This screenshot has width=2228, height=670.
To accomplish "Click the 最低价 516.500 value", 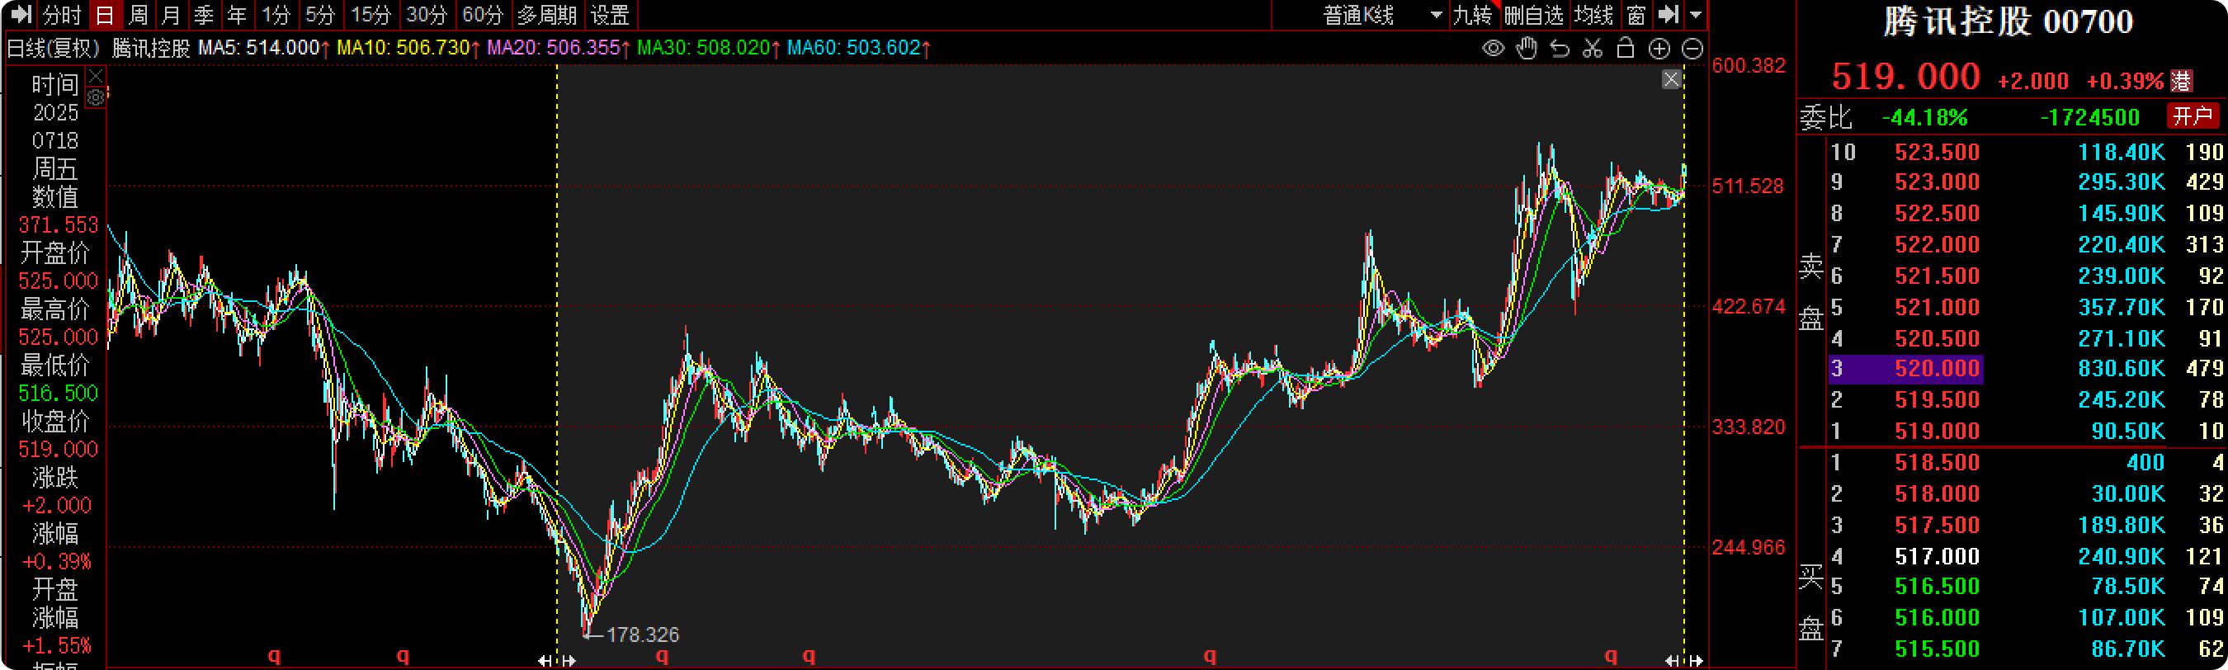I will coord(58,394).
